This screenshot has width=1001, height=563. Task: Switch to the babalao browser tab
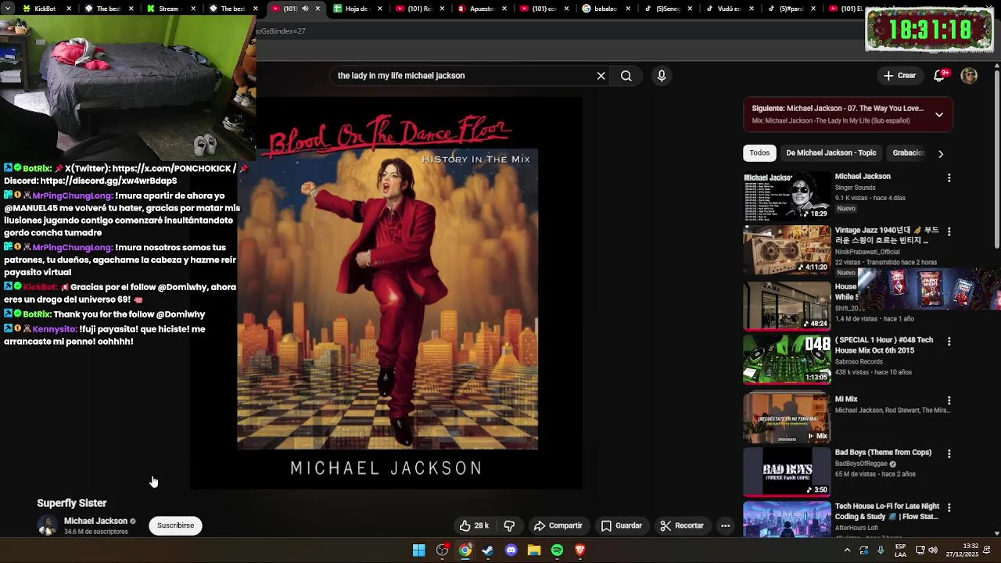click(x=604, y=9)
